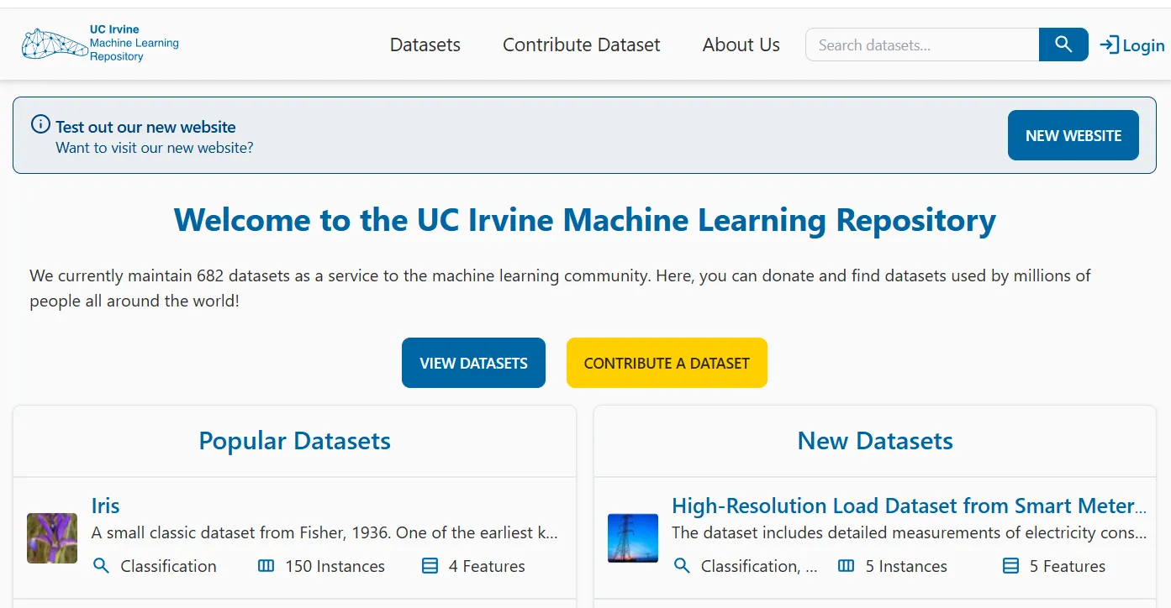Open the Iris flower thumbnail
Image resolution: width=1171 pixels, height=608 pixels.
52,538
